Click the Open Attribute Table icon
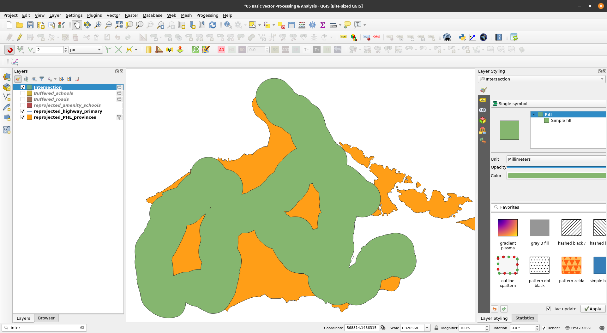Viewport: 607px width, 333px height. point(291,25)
